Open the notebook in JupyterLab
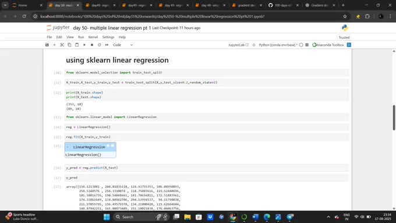Image resolution: width=396 pixels, height=223 pixels. [238, 45]
